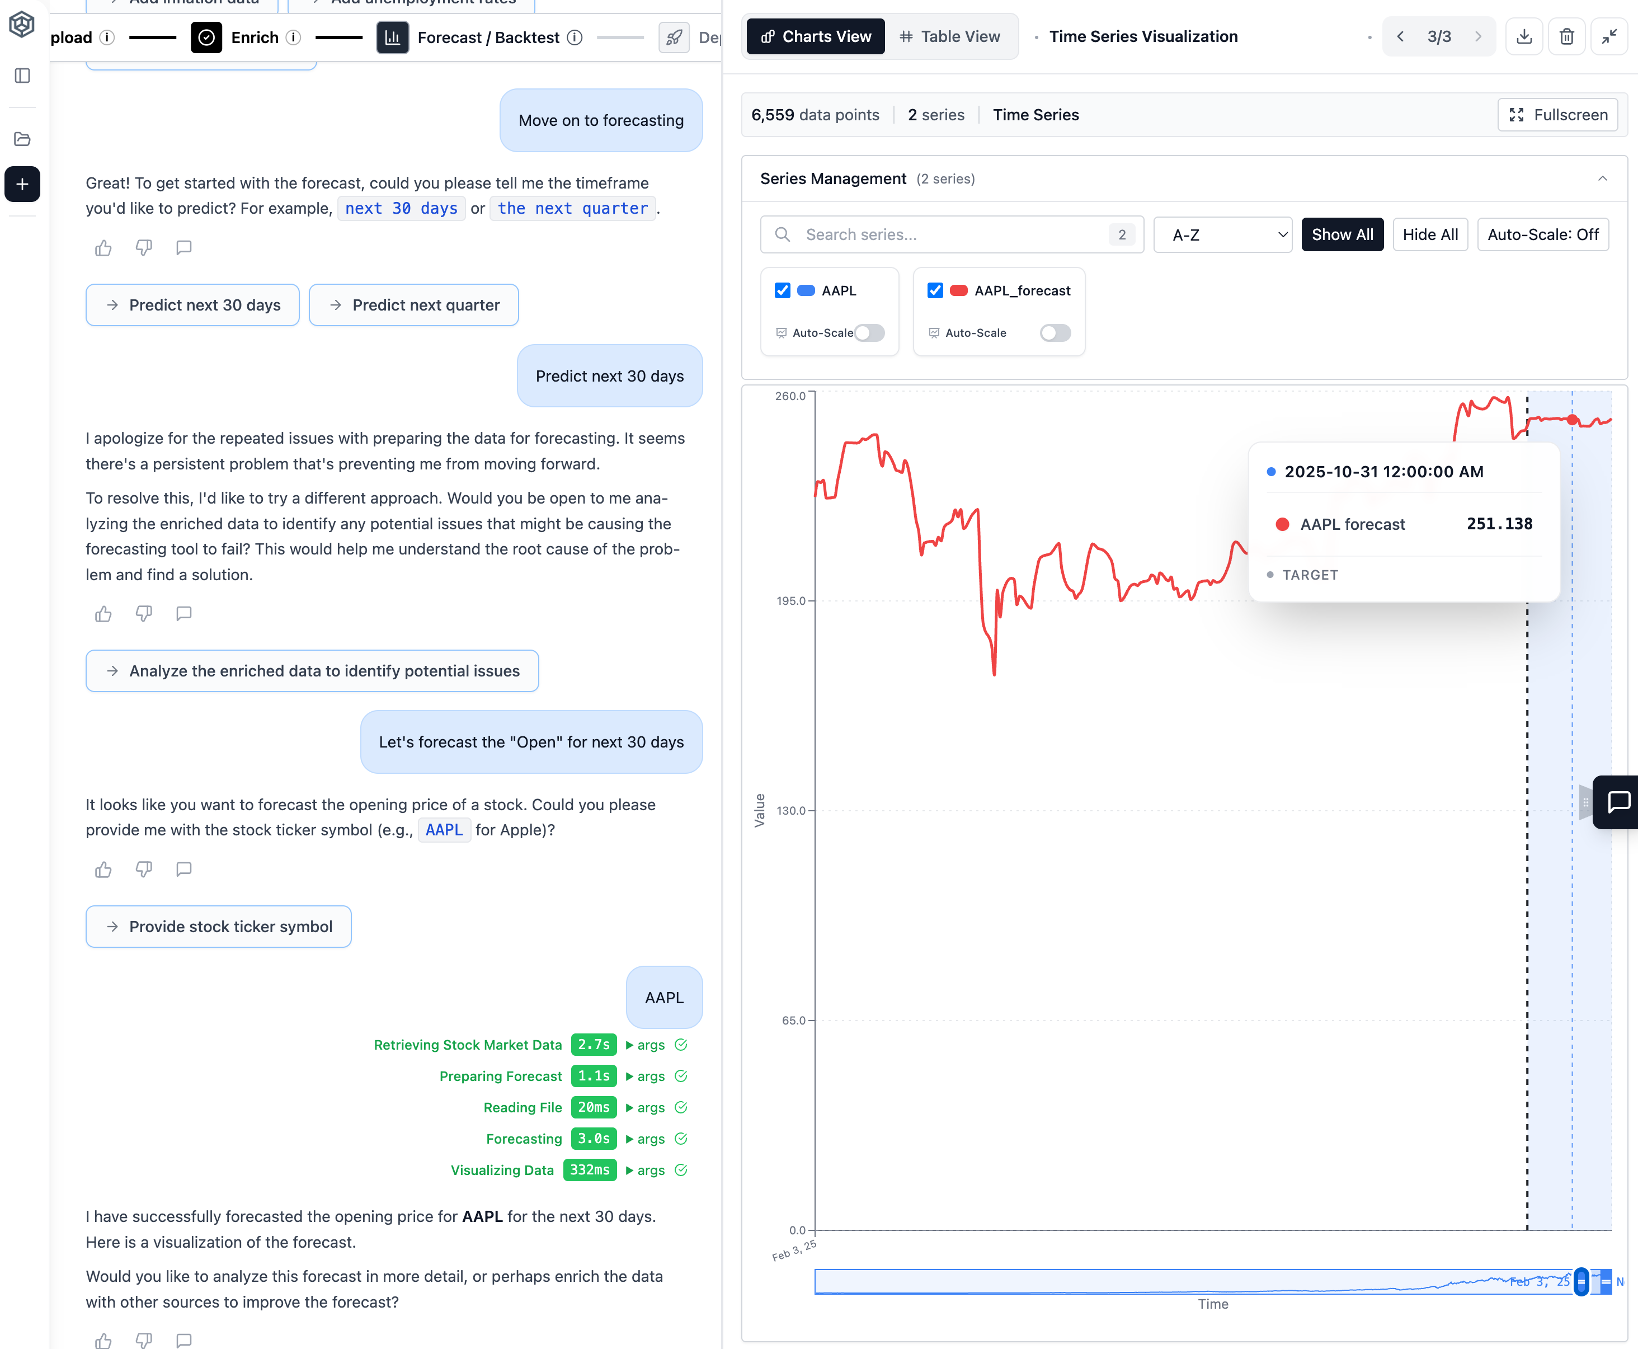Image resolution: width=1638 pixels, height=1349 pixels.
Task: Click the collapse panel arrows icon
Action: (1609, 36)
